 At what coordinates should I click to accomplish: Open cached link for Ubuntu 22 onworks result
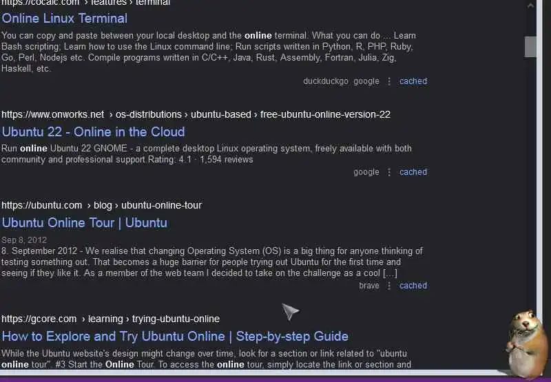click(413, 172)
